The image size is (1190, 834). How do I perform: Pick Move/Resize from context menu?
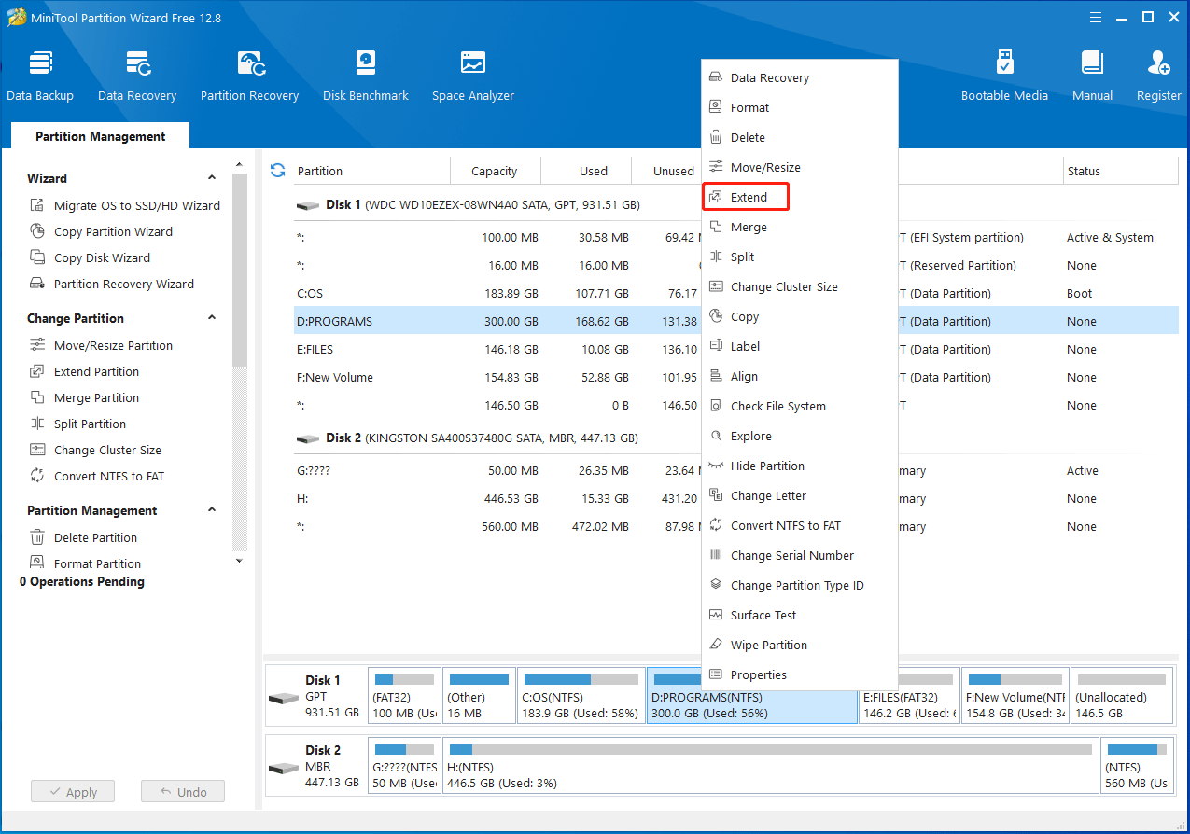tap(800, 167)
